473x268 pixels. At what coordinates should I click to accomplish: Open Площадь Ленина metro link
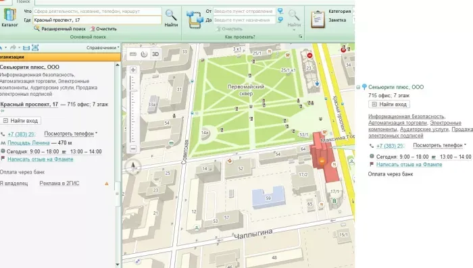click(x=28, y=142)
